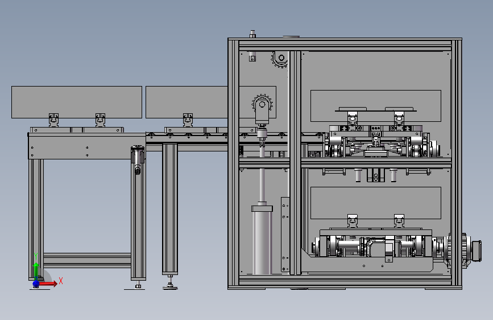This screenshot has height=320, width=493.
Task: Select the vertical bracket plate beside the cylinder
Action: (285, 235)
